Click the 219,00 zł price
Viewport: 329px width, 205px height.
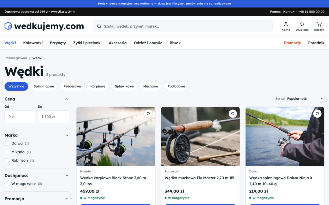(259, 191)
